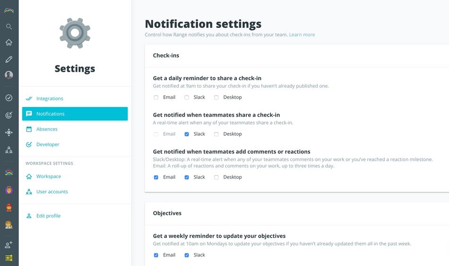Image resolution: width=449 pixels, height=266 pixels.
Task: Uncheck Email for weekly objectives reminder
Action: tap(156, 255)
